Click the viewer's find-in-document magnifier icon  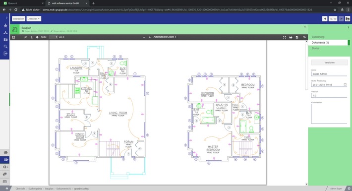25,37
